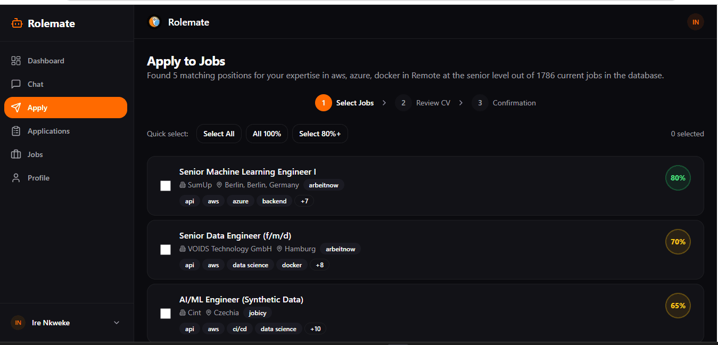Viewport: 718px width, 345px height.
Task: Go to the Confirmation step
Action: point(514,103)
